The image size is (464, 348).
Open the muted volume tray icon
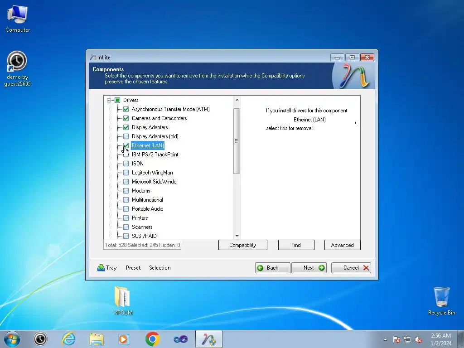pyautogui.click(x=418, y=339)
